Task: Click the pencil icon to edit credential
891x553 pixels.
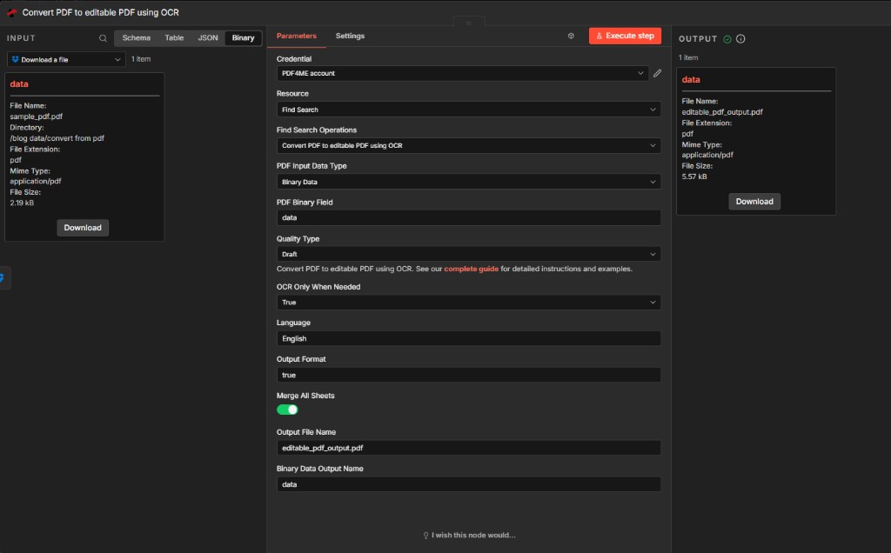Action: (x=657, y=74)
